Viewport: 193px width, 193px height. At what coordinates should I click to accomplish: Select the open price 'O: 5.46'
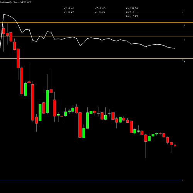point(69,8)
